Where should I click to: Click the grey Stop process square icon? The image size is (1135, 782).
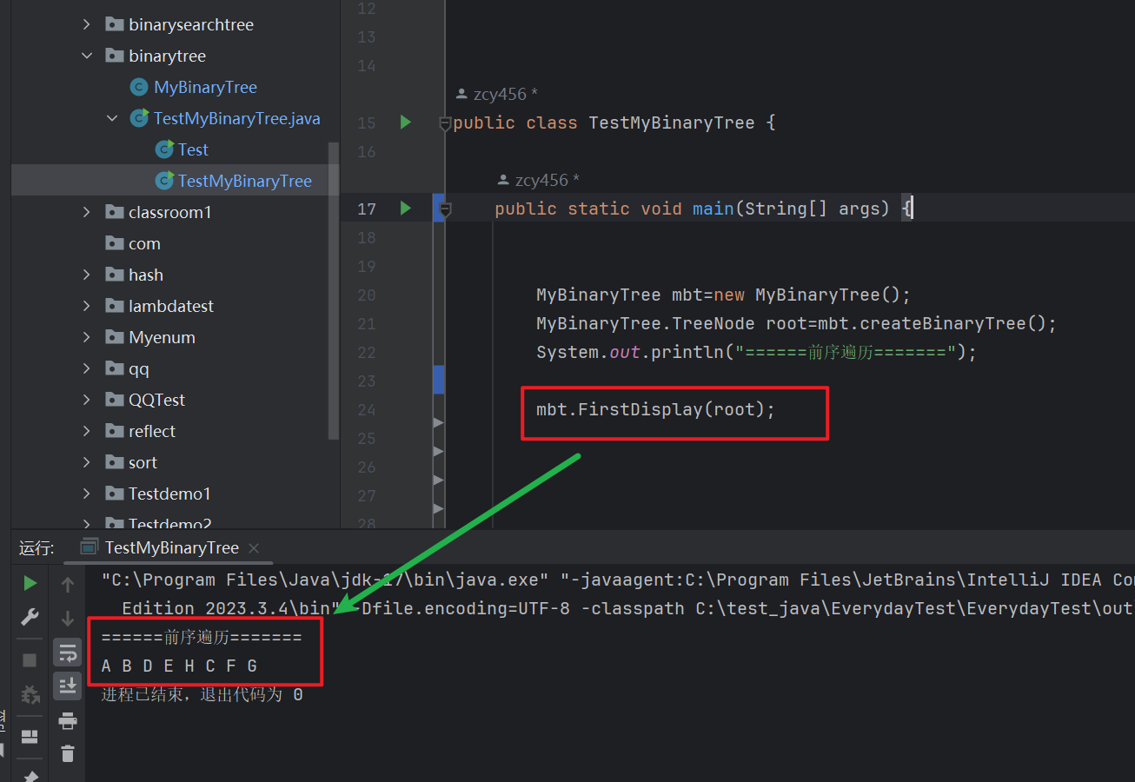[30, 660]
